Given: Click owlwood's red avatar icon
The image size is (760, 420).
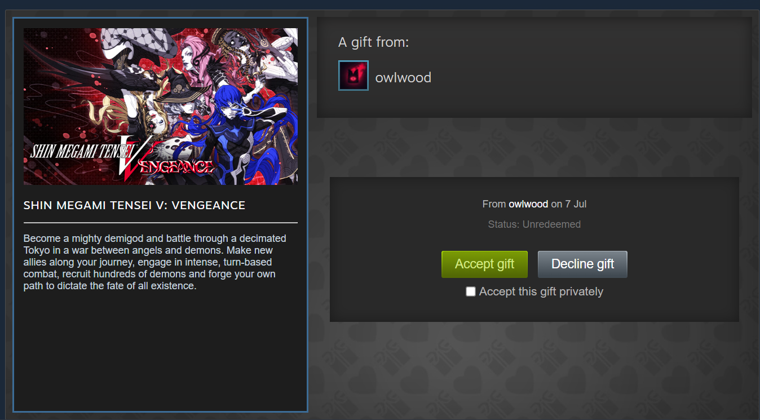Looking at the screenshot, I should tap(354, 76).
